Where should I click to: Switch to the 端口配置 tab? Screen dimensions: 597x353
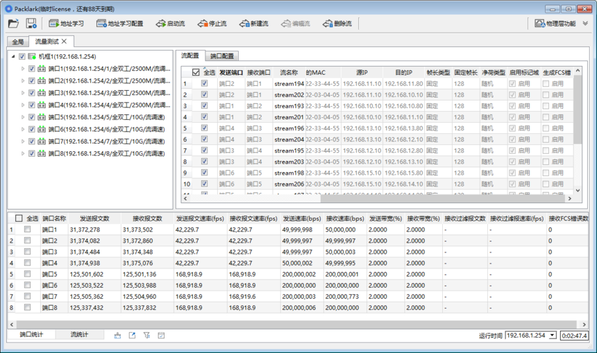click(x=222, y=55)
